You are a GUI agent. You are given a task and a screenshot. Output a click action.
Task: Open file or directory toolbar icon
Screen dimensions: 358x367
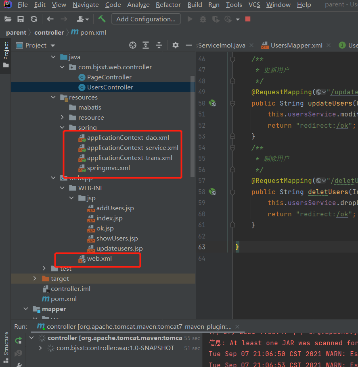pyautogui.click(x=8, y=19)
